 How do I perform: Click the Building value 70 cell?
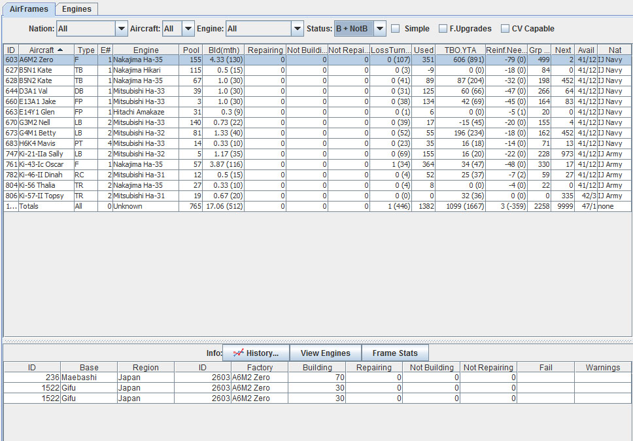(x=317, y=378)
